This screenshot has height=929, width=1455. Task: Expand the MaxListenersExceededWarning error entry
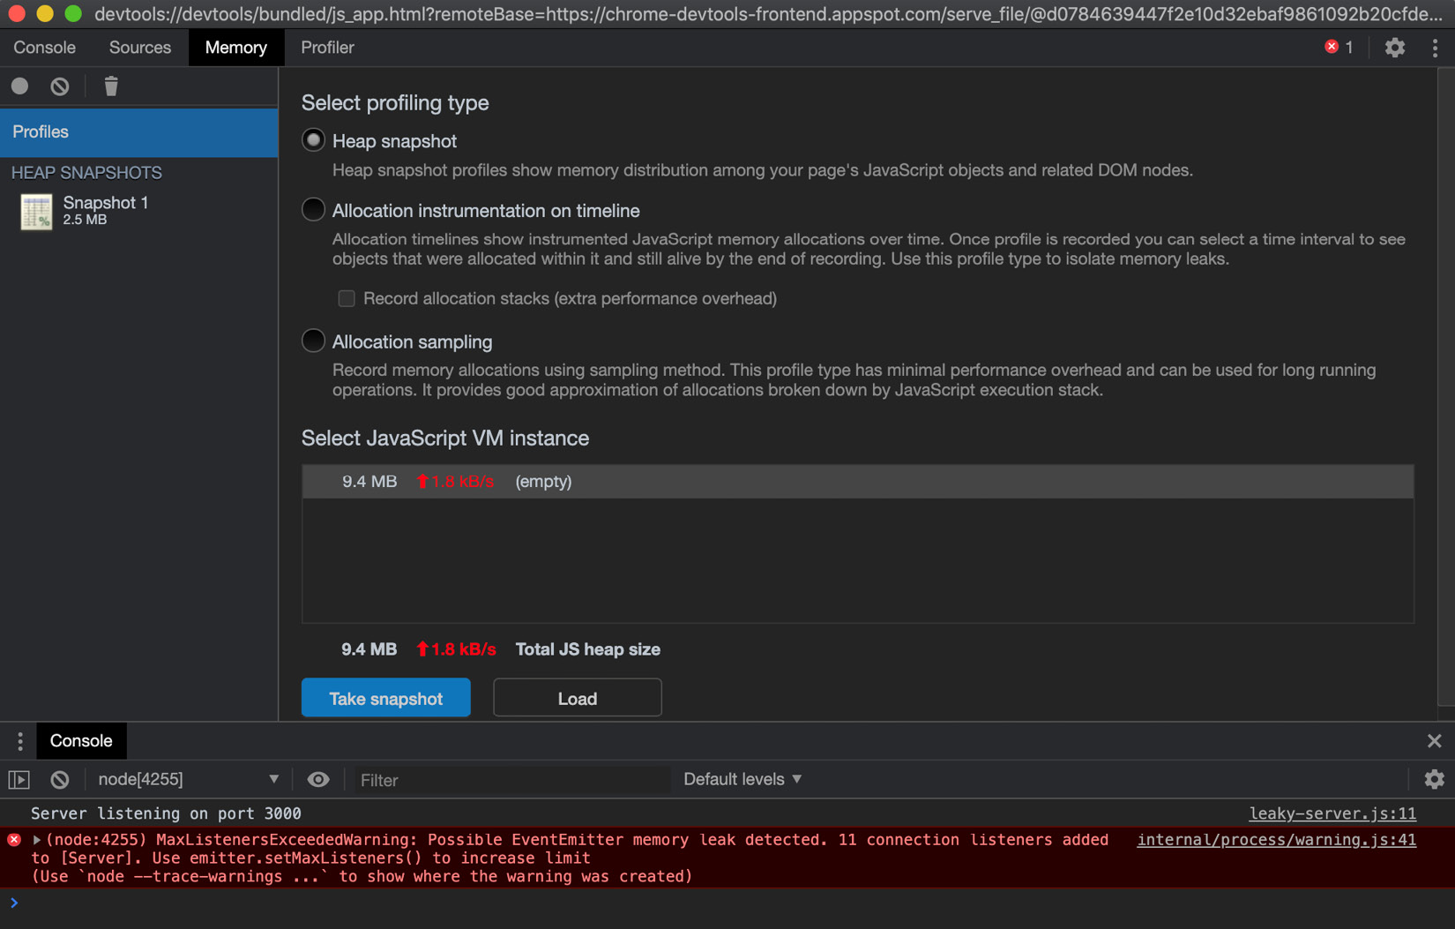pyautogui.click(x=37, y=839)
